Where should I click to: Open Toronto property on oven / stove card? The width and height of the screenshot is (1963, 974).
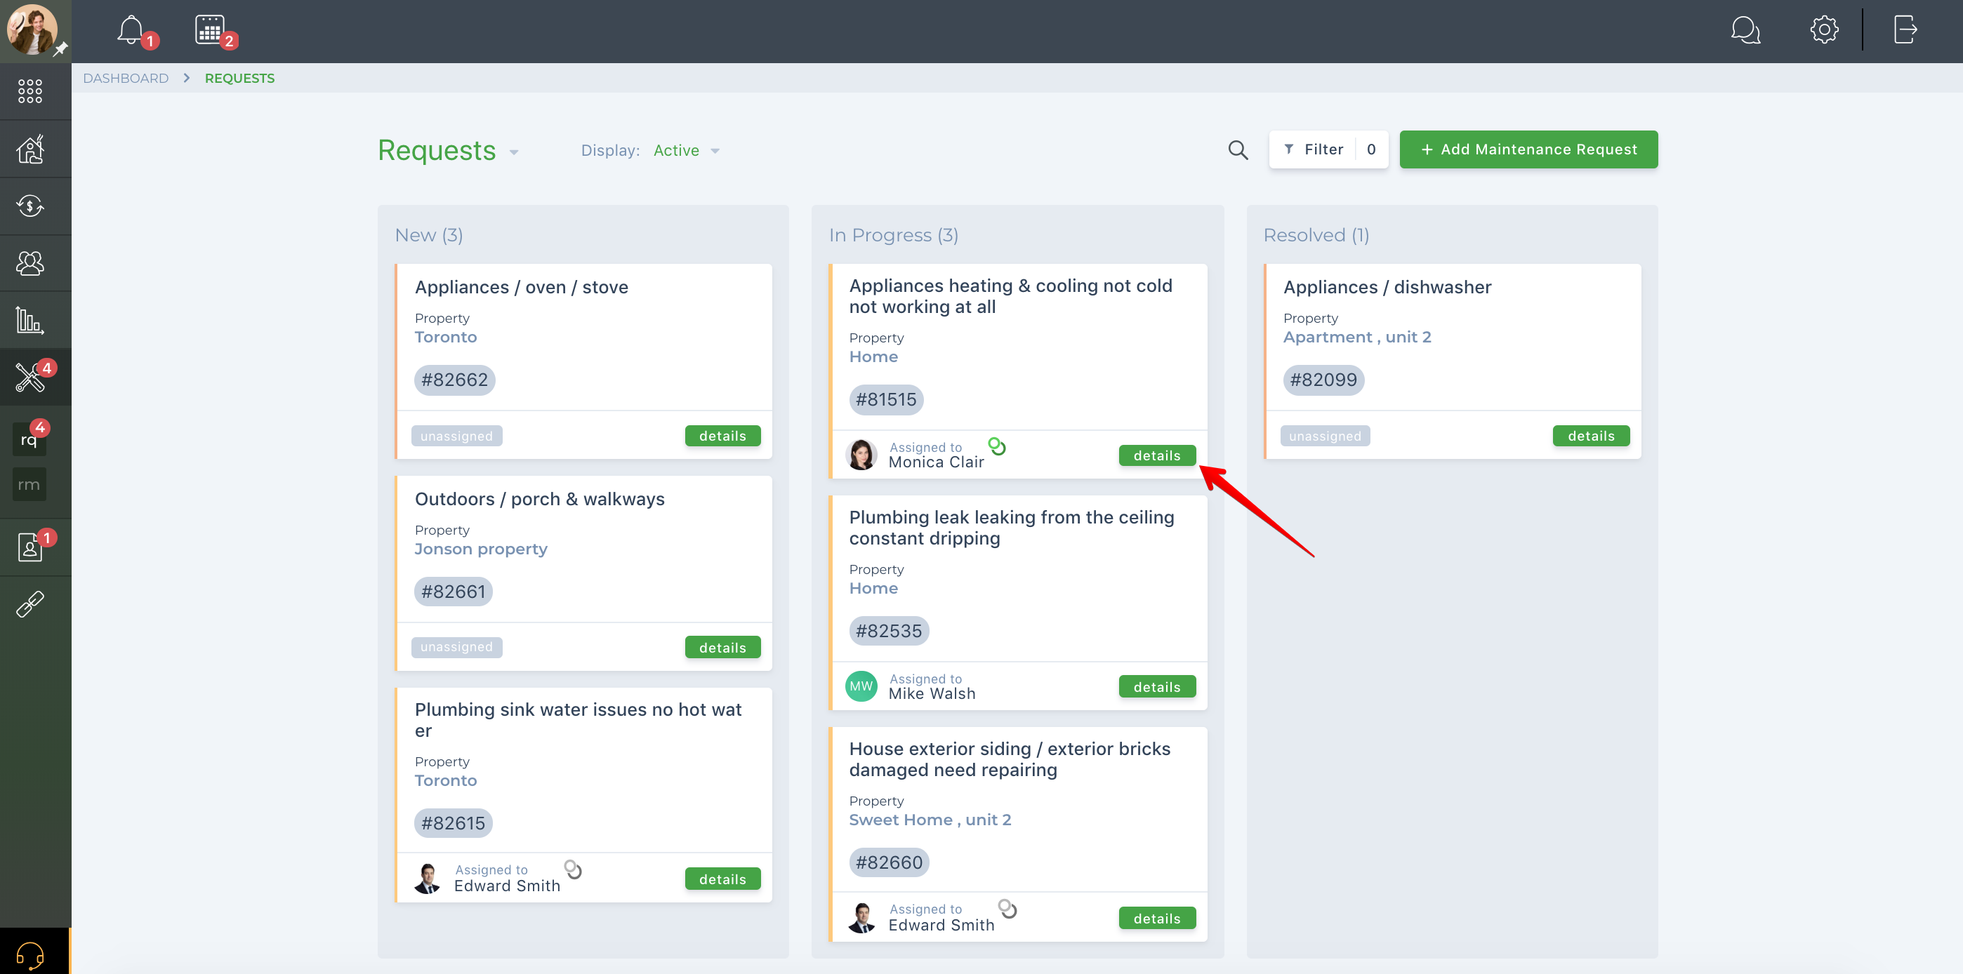(446, 338)
